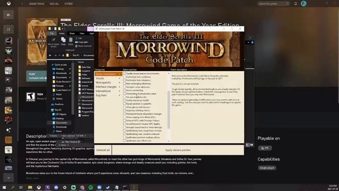Select the Visuals category
The height and width of the screenshot is (191, 339).
coord(108,78)
